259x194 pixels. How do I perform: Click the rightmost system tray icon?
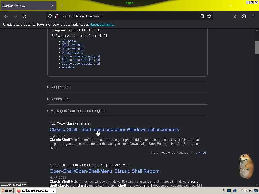(256, 191)
